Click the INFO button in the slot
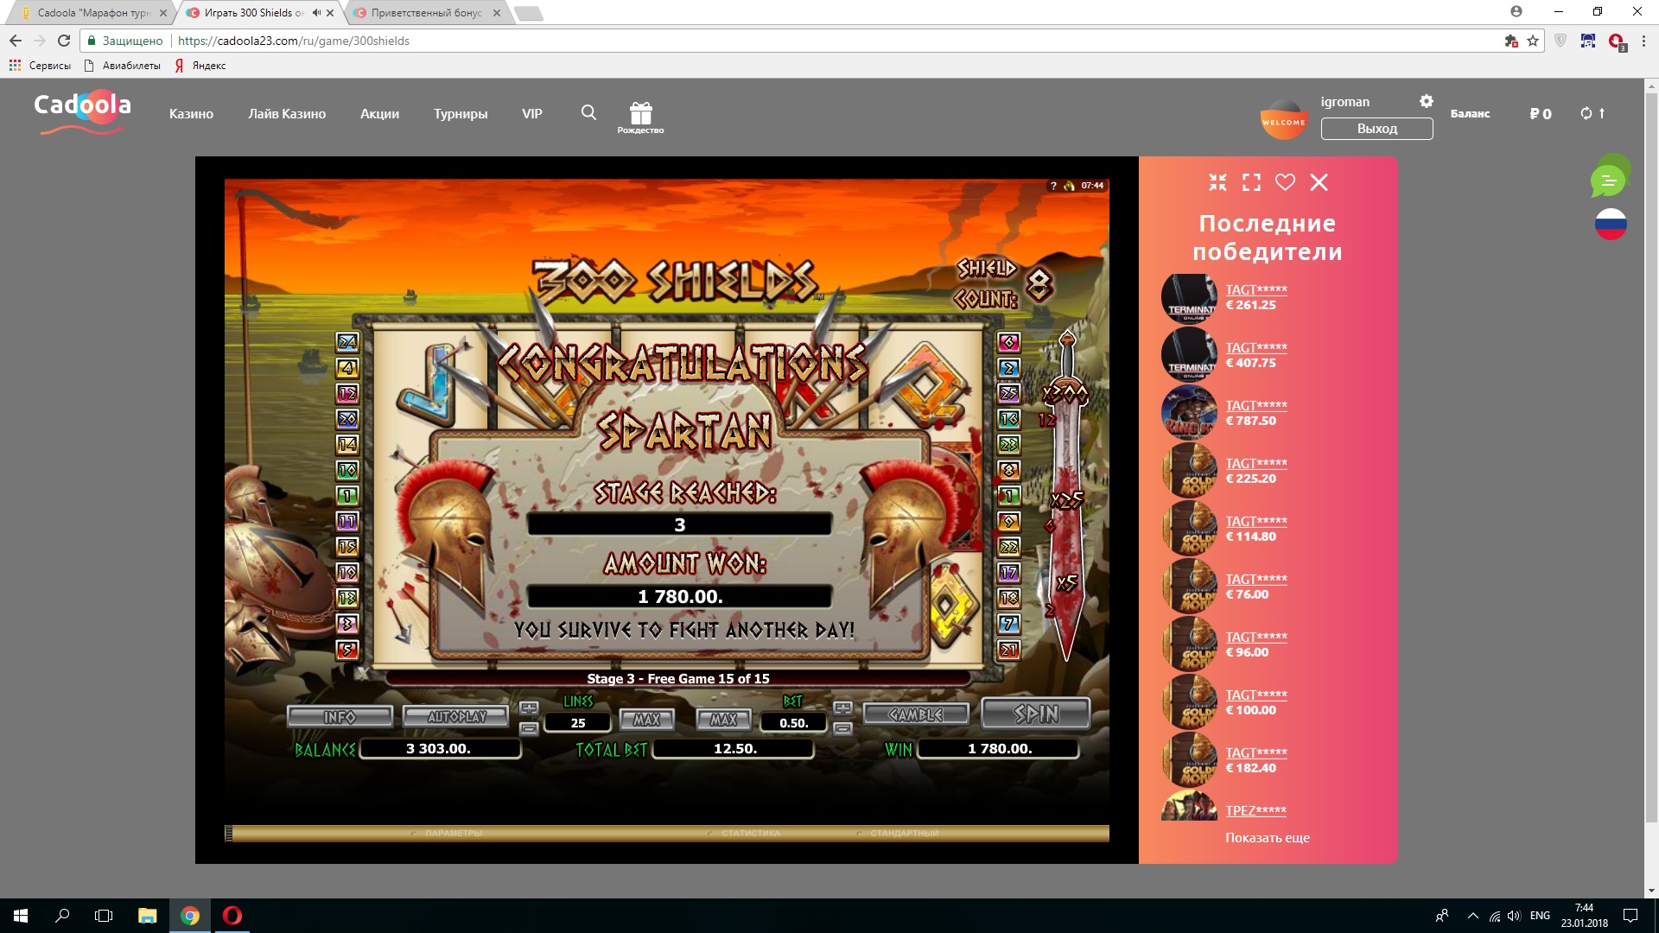1659x933 pixels. (340, 717)
